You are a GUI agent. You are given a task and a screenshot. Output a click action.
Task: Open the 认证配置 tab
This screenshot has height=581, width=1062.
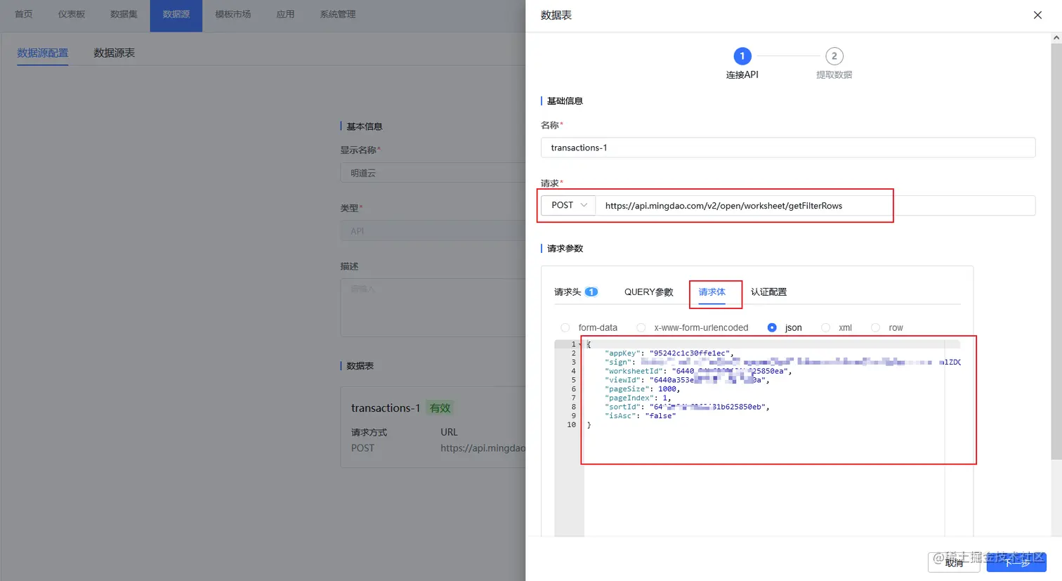point(768,292)
